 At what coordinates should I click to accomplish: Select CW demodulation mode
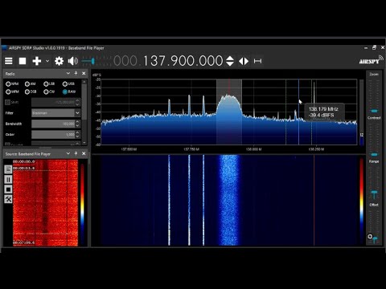pos(49,92)
